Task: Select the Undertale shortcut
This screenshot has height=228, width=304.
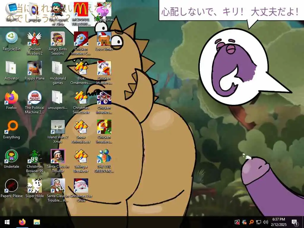Action: pyautogui.click(x=12, y=159)
